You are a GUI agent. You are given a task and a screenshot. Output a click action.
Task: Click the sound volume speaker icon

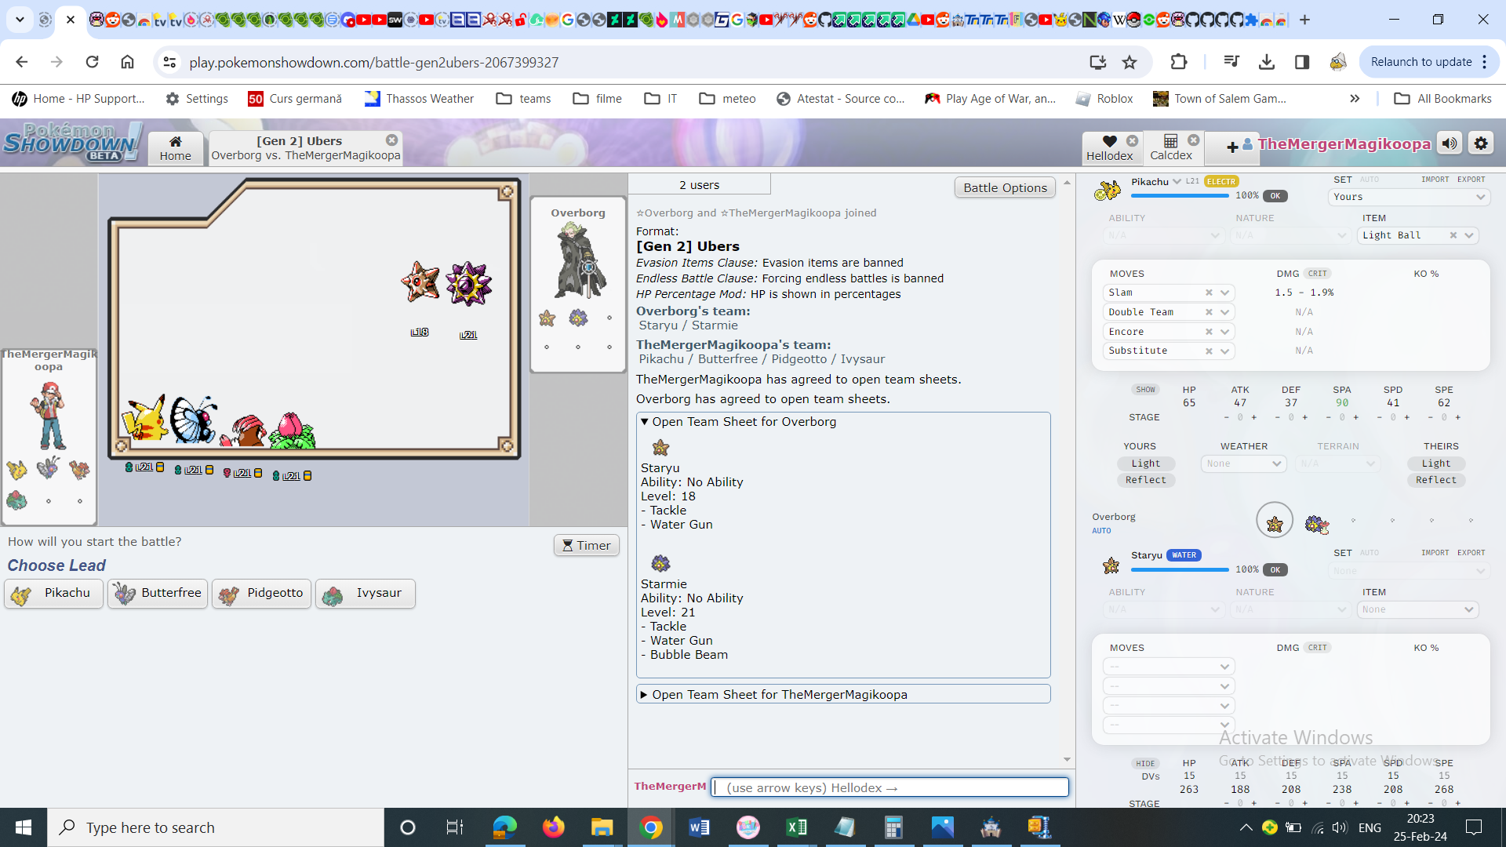click(x=1450, y=144)
